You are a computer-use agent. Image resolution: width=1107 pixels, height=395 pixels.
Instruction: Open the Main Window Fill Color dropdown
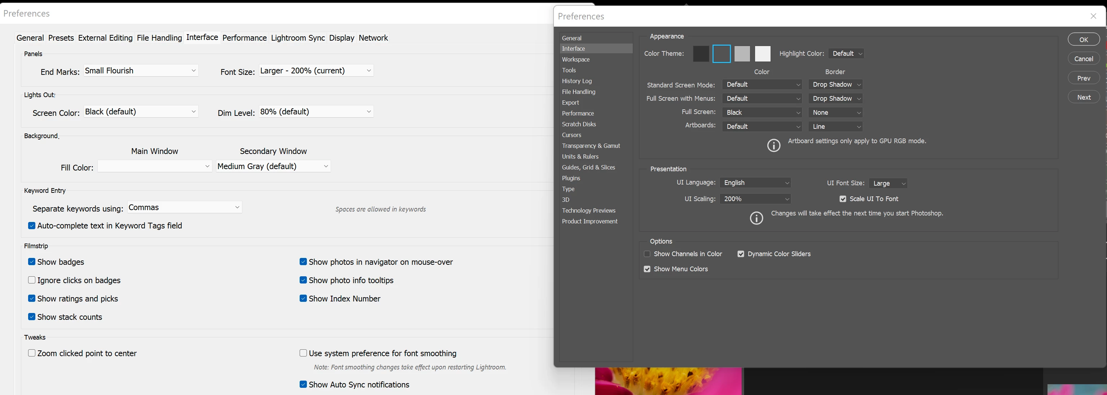(155, 167)
